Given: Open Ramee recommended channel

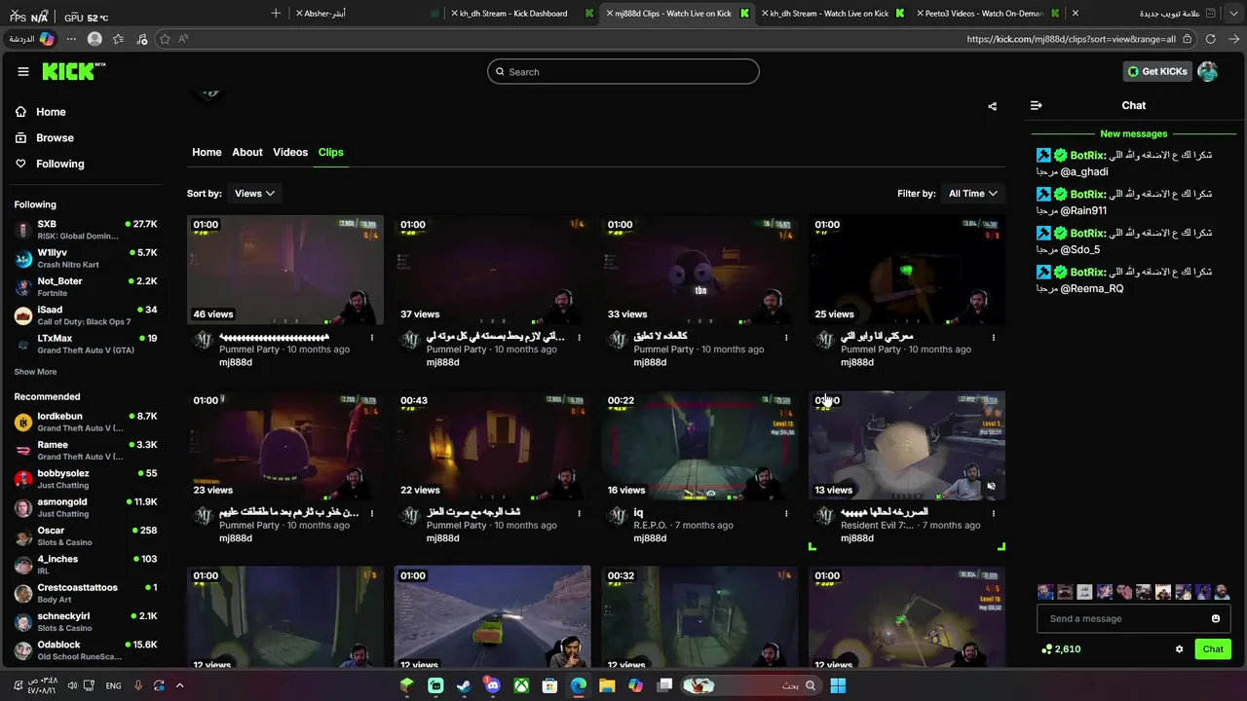Looking at the screenshot, I should (86, 450).
